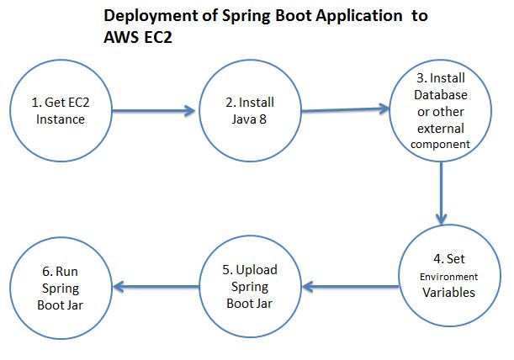This screenshot has height=360, width=514.
Task: Select the '1. Get EC2 Instance' circle
Action: (61, 110)
